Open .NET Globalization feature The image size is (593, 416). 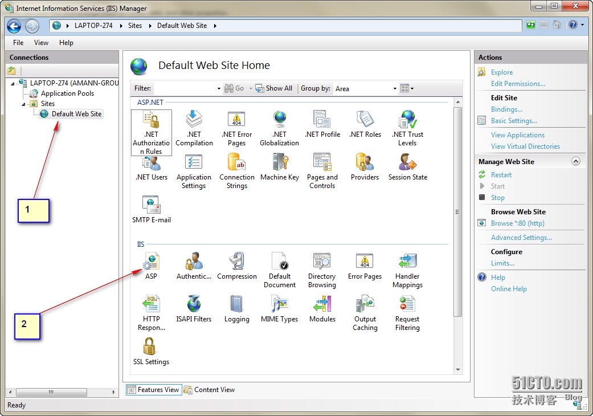point(280,128)
